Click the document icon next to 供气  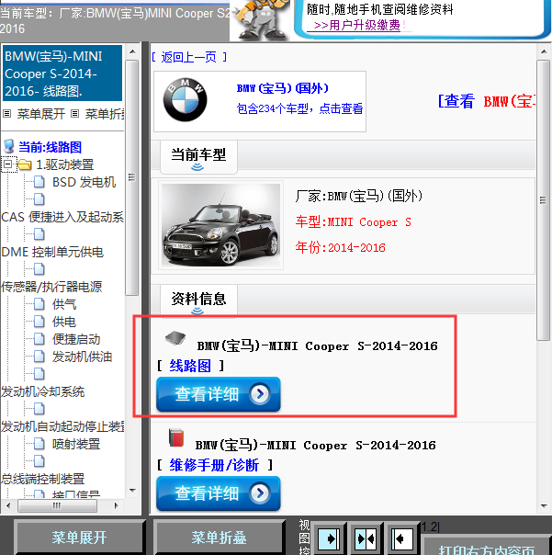pos(39,304)
